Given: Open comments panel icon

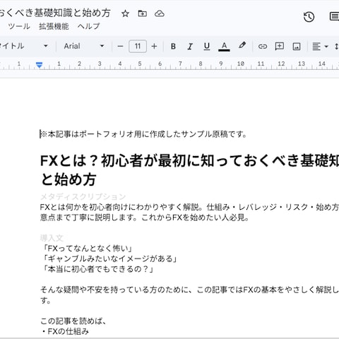Looking at the screenshot, I should pos(334,17).
